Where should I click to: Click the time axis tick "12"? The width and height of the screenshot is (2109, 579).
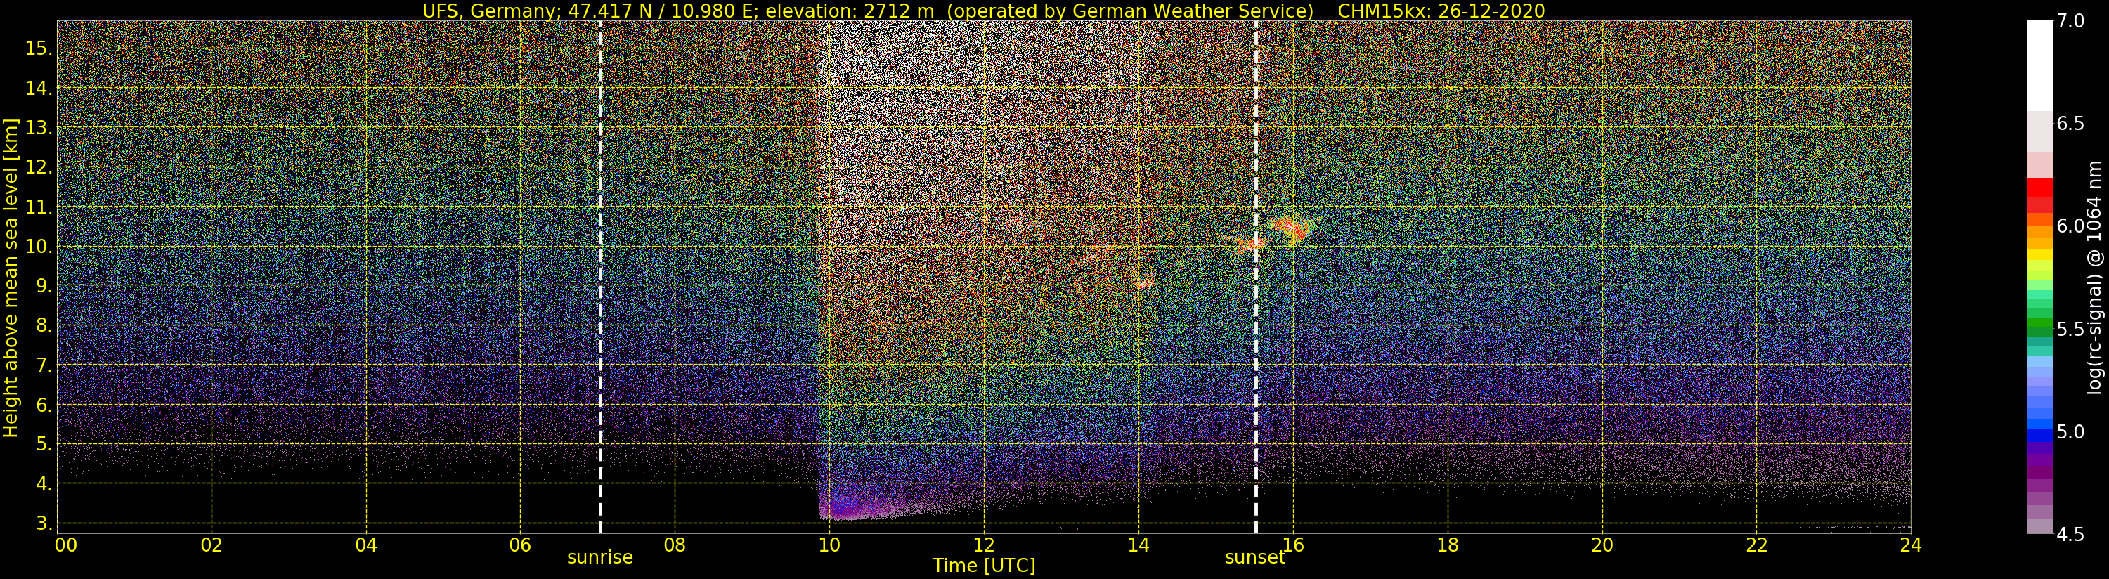pos(984,545)
